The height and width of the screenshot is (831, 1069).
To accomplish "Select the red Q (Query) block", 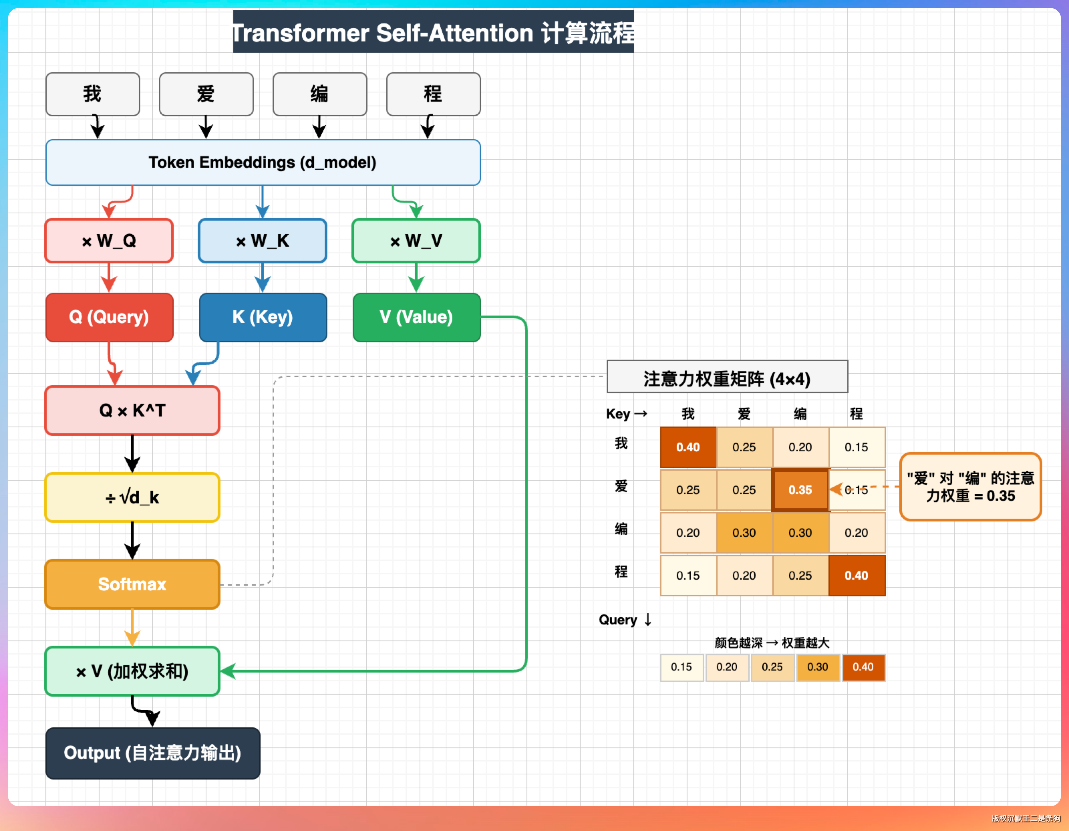I will point(109,317).
